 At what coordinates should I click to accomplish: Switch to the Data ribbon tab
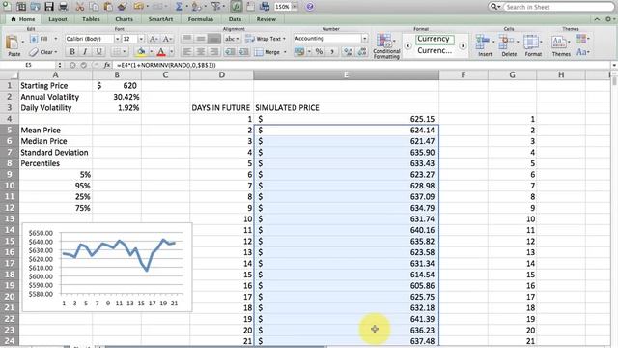(235, 19)
